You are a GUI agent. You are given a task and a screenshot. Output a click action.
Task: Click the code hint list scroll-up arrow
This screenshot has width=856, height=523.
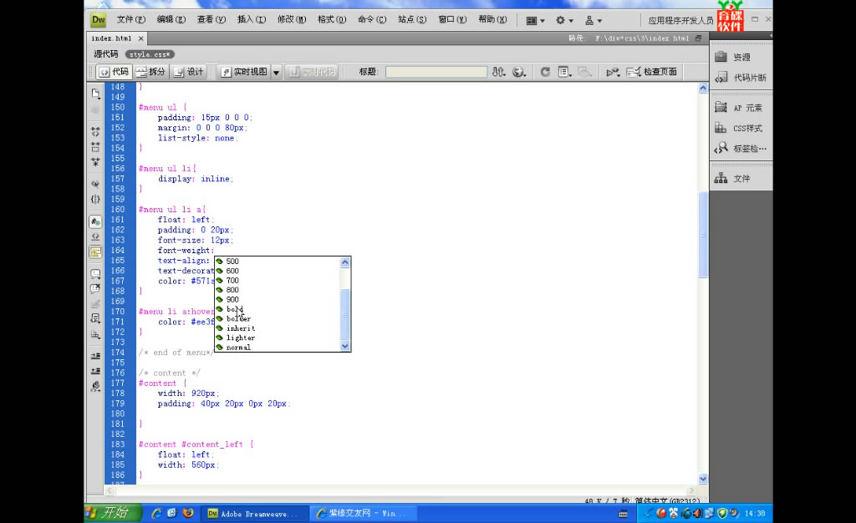click(x=345, y=262)
